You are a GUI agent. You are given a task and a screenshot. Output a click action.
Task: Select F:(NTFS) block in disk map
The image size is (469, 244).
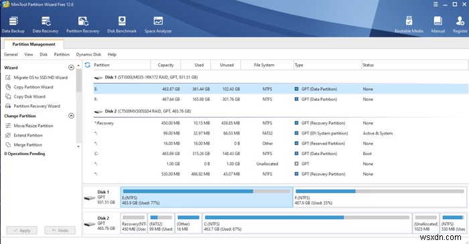click(x=380, y=197)
